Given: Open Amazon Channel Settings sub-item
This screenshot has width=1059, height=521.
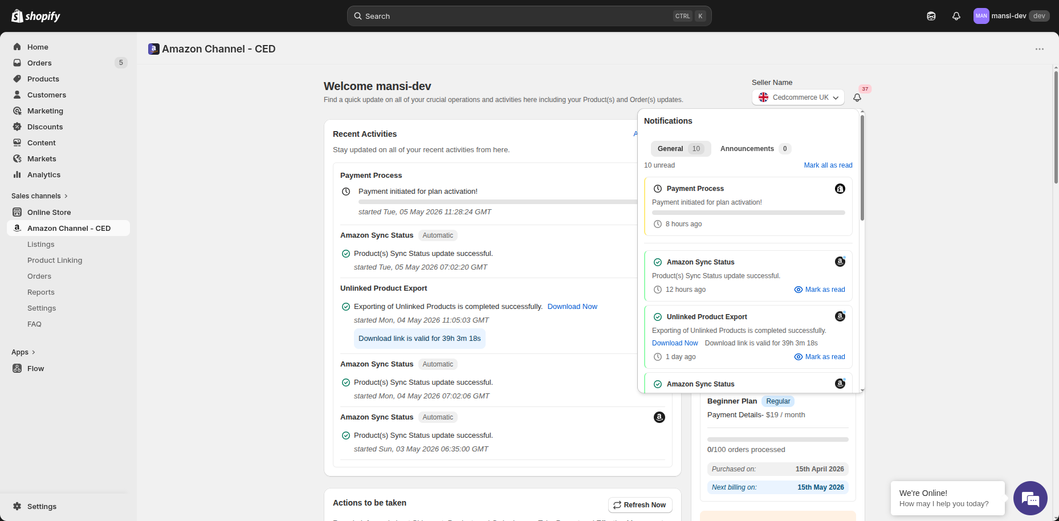Looking at the screenshot, I should (42, 308).
